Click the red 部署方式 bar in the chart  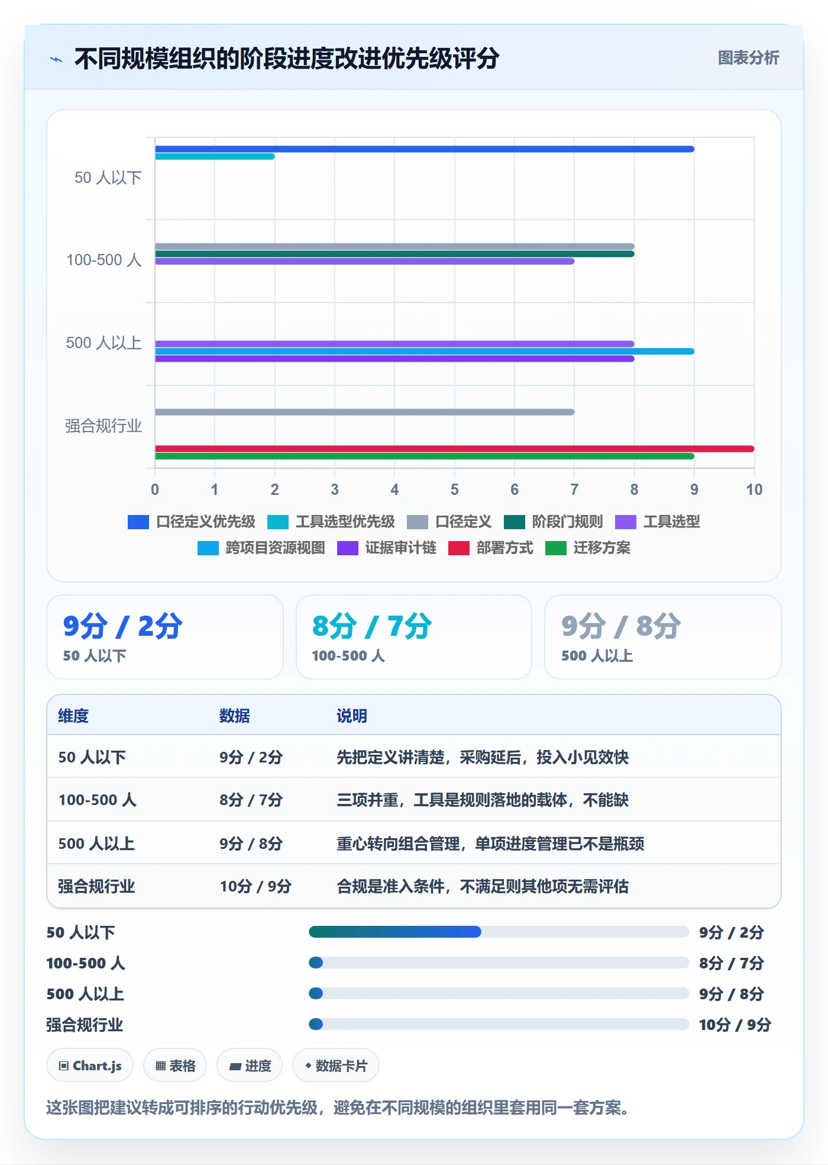454,449
